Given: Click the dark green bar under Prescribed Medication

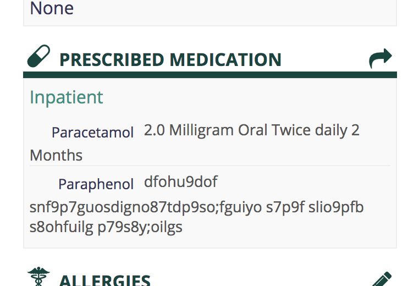Looking at the screenshot, I should pyautogui.click(x=209, y=75).
